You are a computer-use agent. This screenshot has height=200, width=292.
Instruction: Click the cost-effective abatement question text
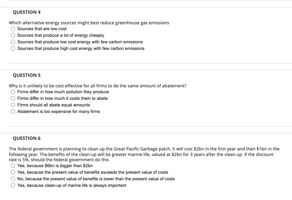point(97,86)
